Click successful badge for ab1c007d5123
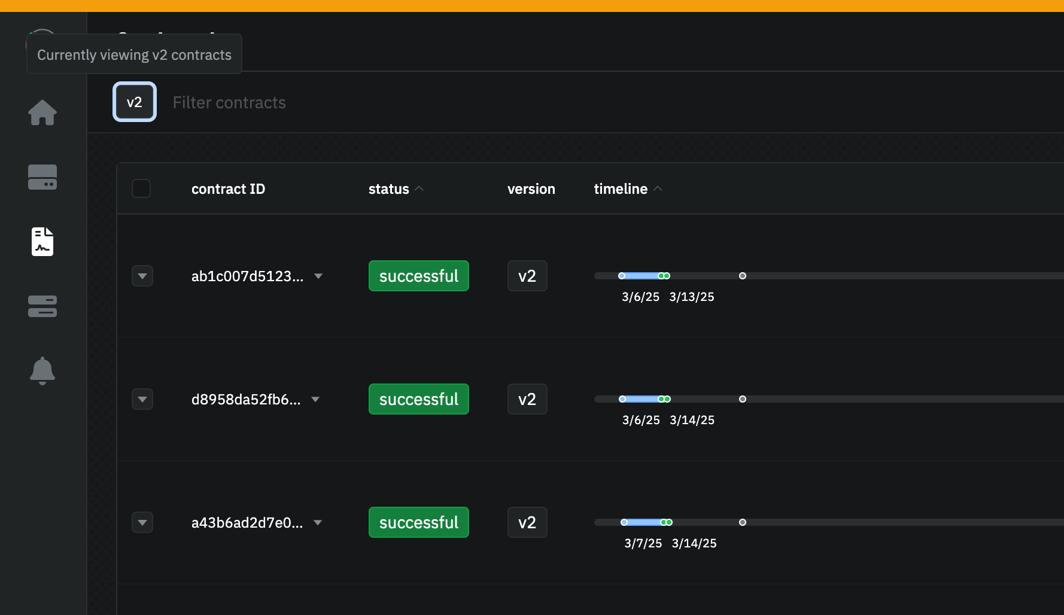1064x615 pixels. click(419, 276)
